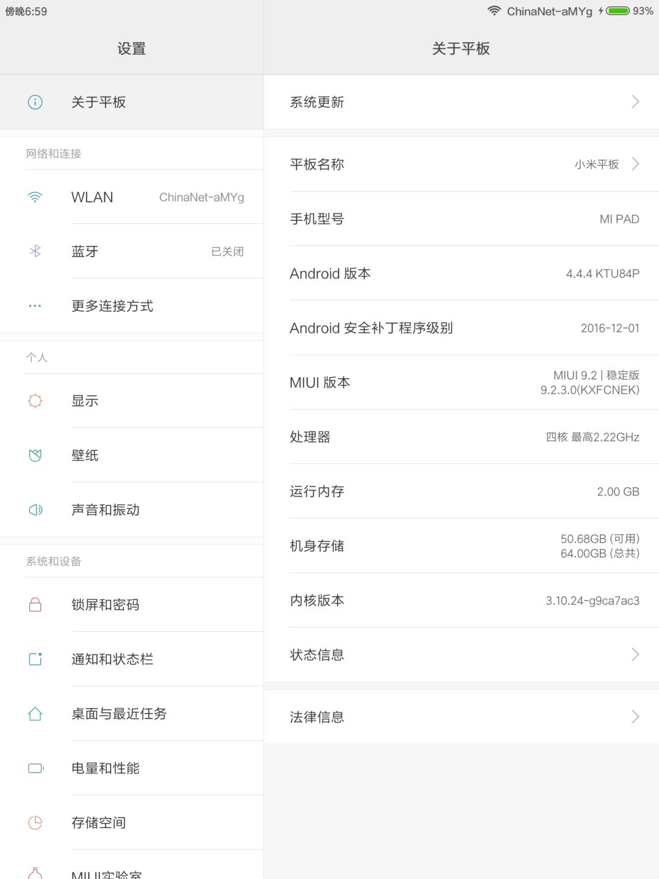This screenshot has height=879, width=659.
Task: Tap the 2016-12-01 patch date value
Action: pyautogui.click(x=610, y=328)
